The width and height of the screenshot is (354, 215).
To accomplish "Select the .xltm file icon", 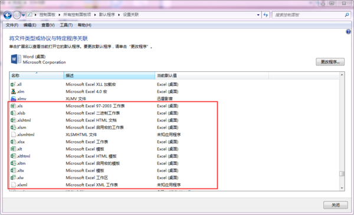I will (14, 163).
